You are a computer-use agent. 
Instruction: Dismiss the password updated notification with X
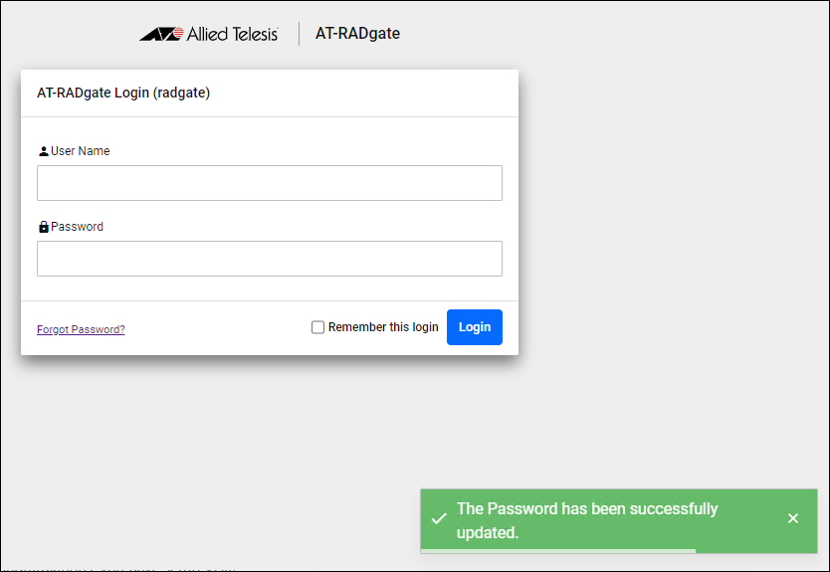click(x=793, y=518)
